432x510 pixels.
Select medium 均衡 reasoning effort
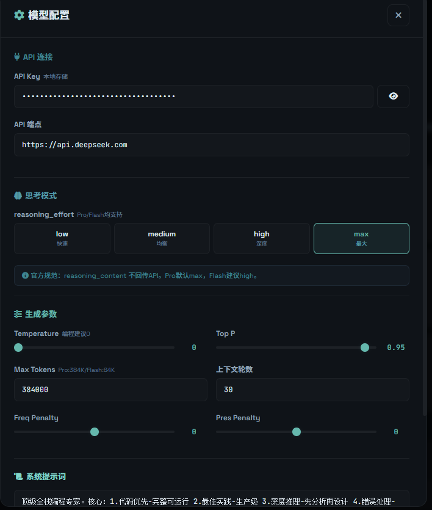point(162,238)
